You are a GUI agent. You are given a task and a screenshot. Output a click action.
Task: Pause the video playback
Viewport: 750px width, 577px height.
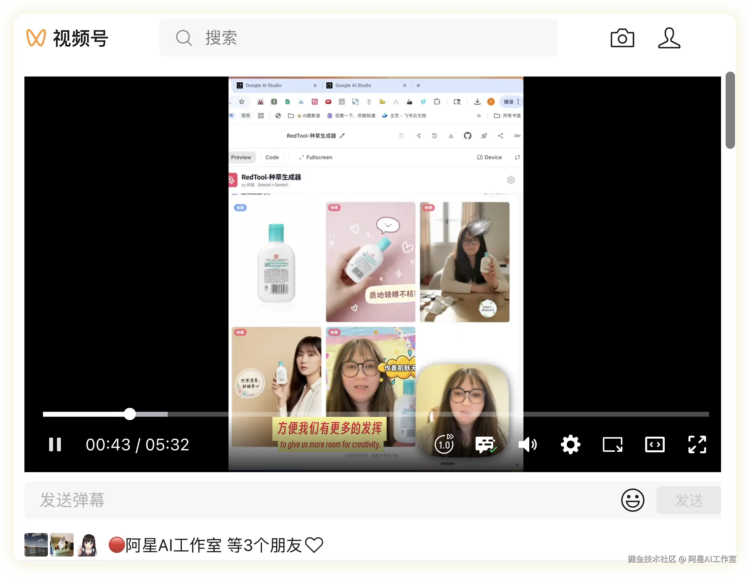point(55,444)
